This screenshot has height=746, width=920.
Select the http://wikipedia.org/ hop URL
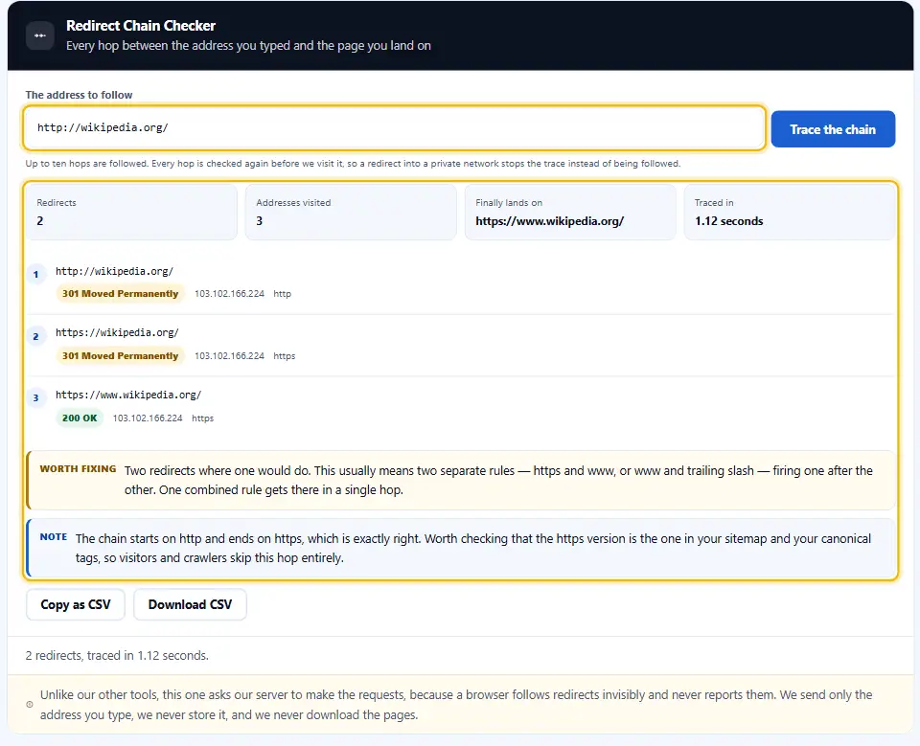[x=114, y=271]
